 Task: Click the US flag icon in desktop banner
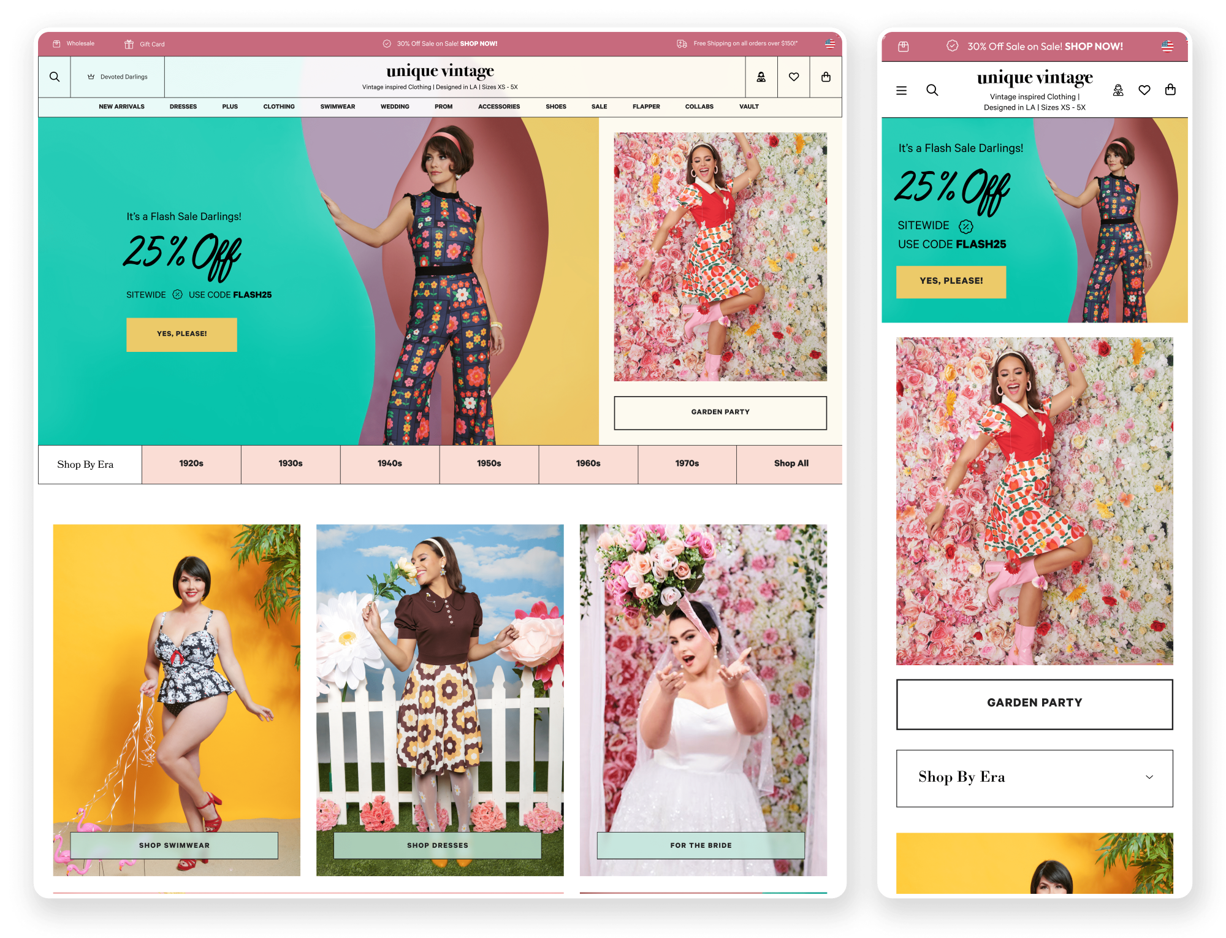[830, 44]
